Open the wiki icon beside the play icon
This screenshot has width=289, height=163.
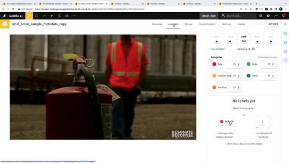(x=59, y=16)
